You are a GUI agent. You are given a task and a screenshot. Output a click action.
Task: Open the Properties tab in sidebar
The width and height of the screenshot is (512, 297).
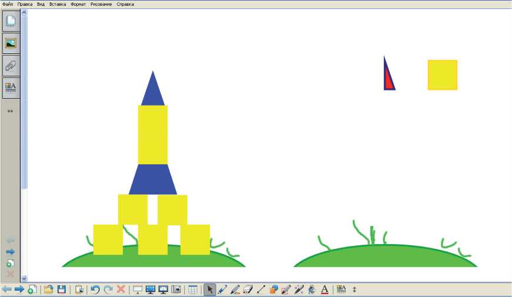tap(11, 87)
